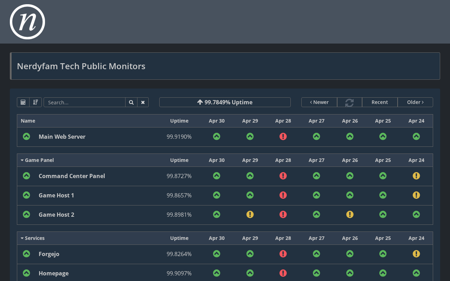Focus the Search input field
Viewport: 450px width, 281px height.
tap(84, 102)
